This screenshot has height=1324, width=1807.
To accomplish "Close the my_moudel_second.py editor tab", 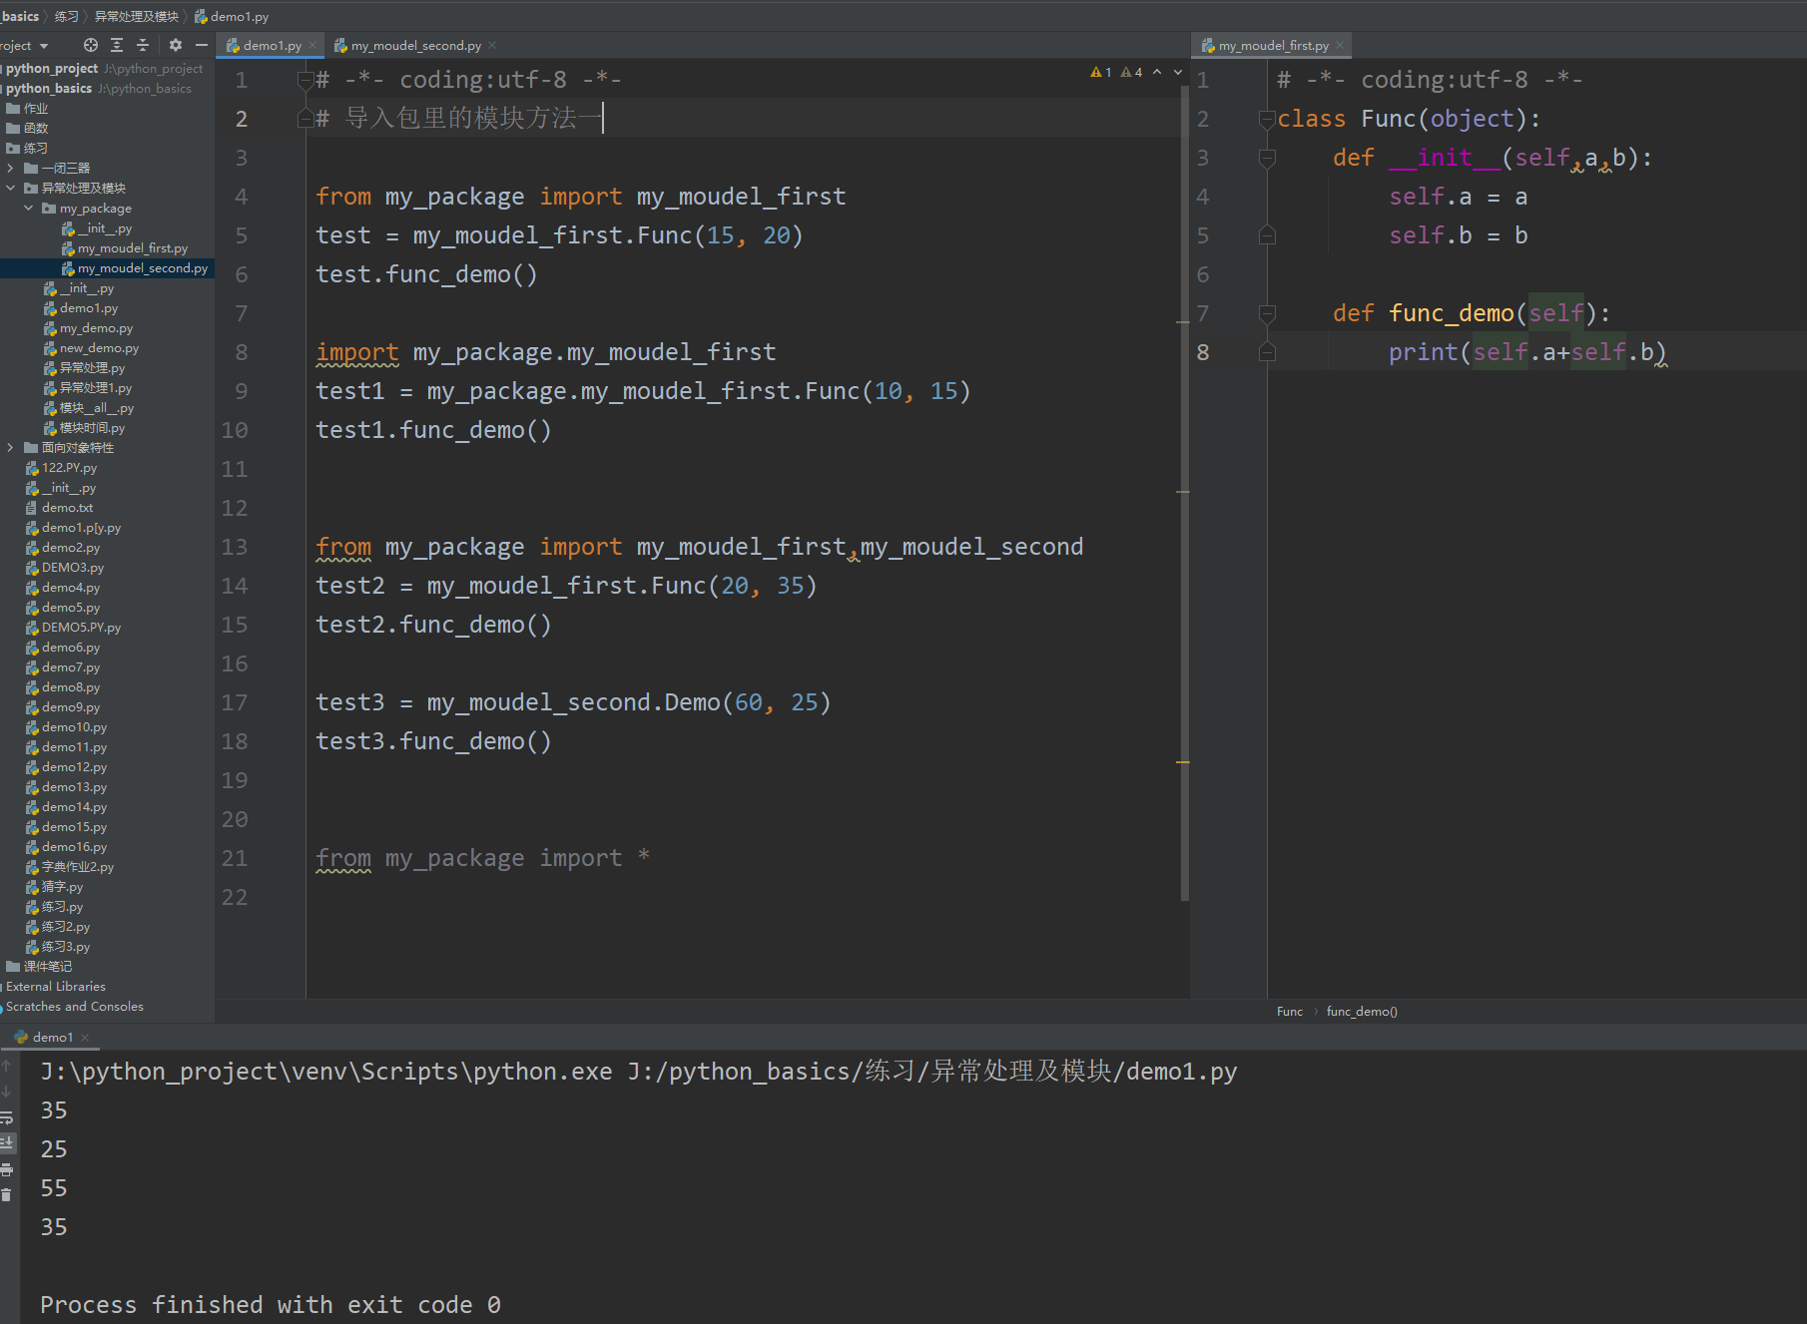I will click(x=492, y=45).
